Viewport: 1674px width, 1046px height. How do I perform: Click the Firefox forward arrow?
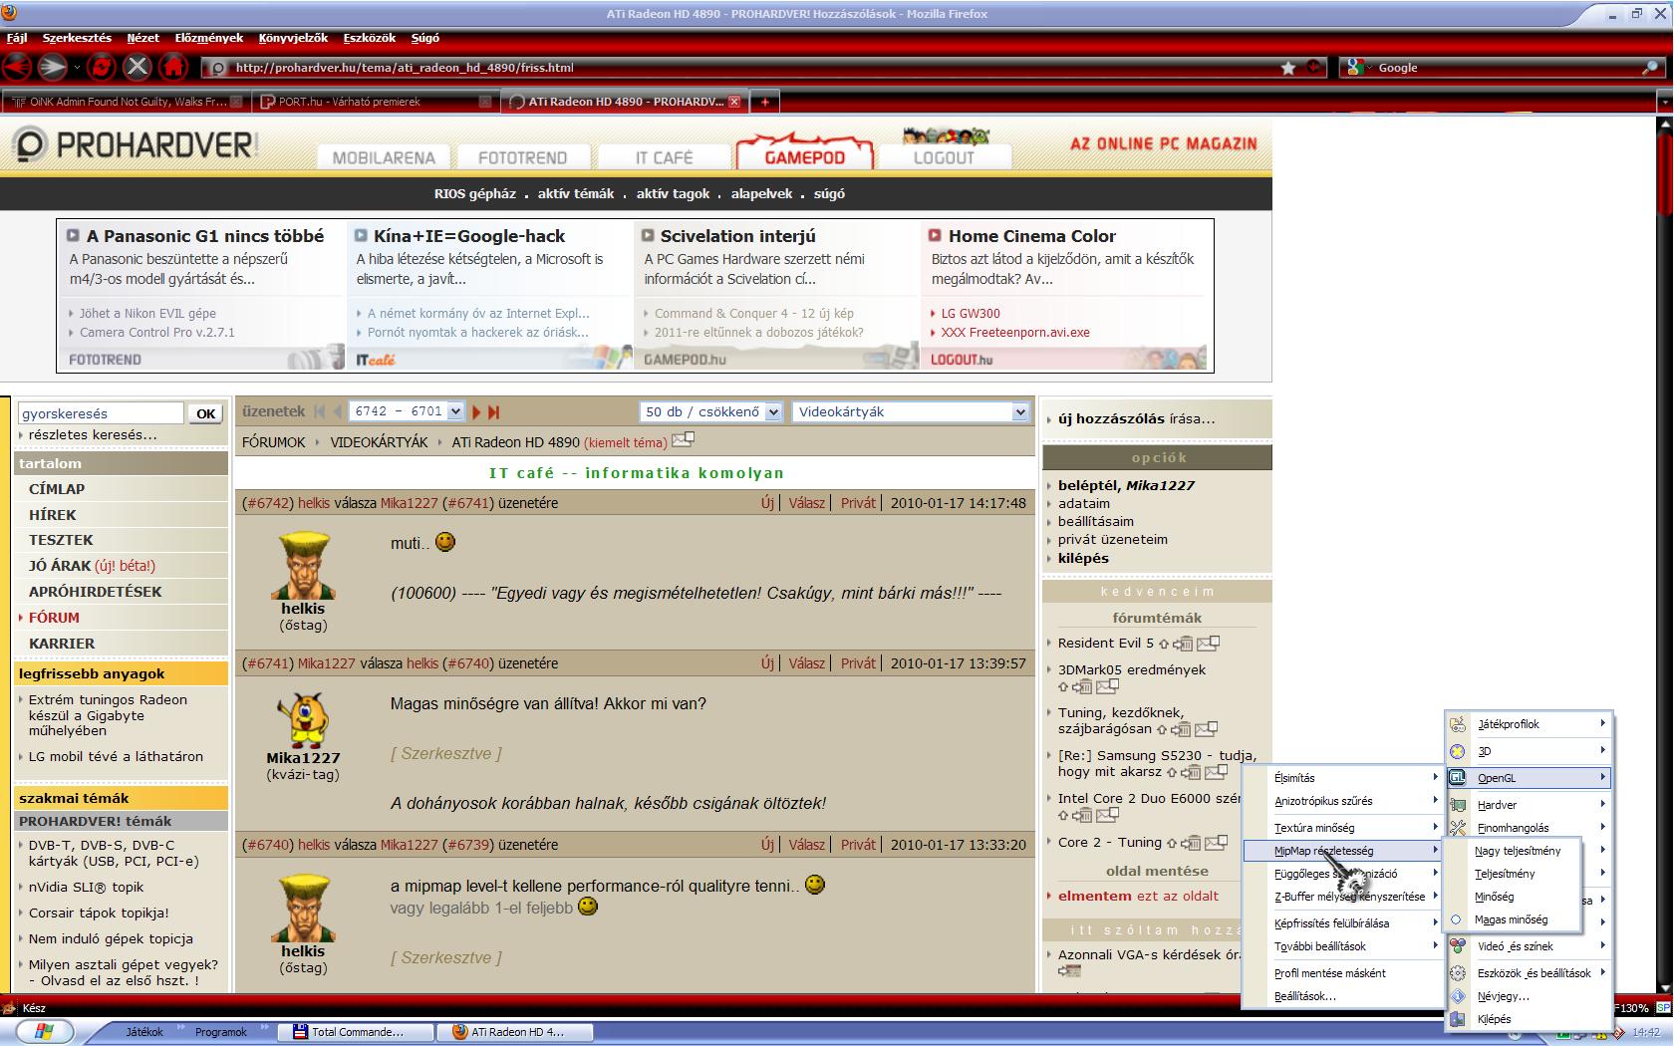click(x=53, y=67)
